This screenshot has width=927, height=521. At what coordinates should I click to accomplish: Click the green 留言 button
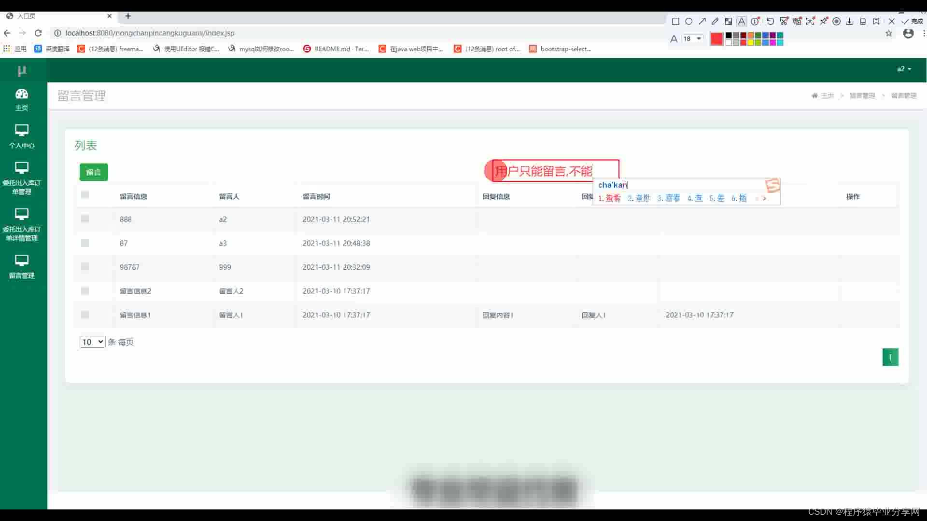coord(94,172)
